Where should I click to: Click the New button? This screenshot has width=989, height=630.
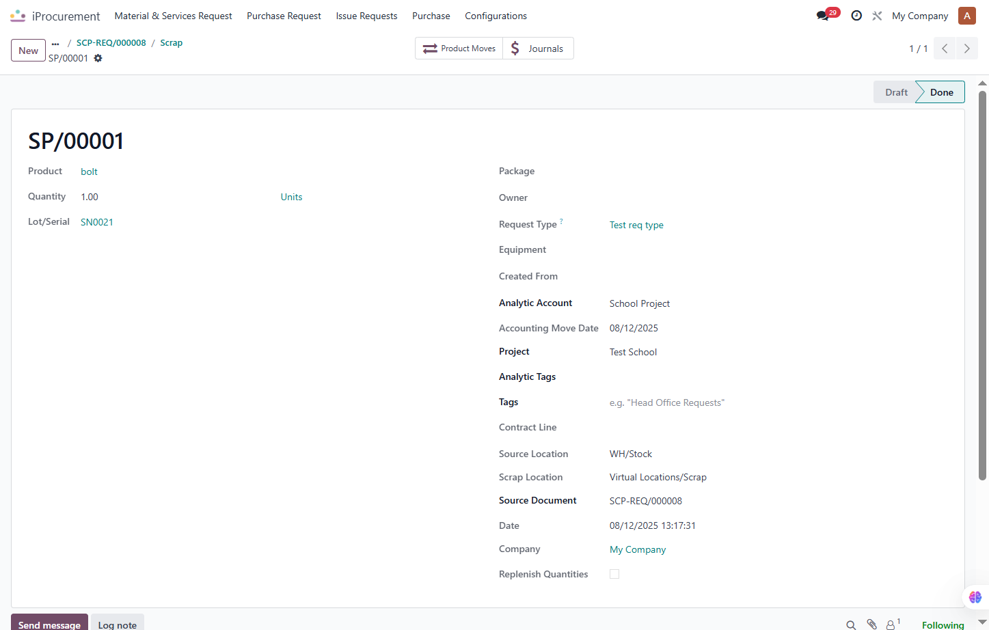(x=29, y=51)
